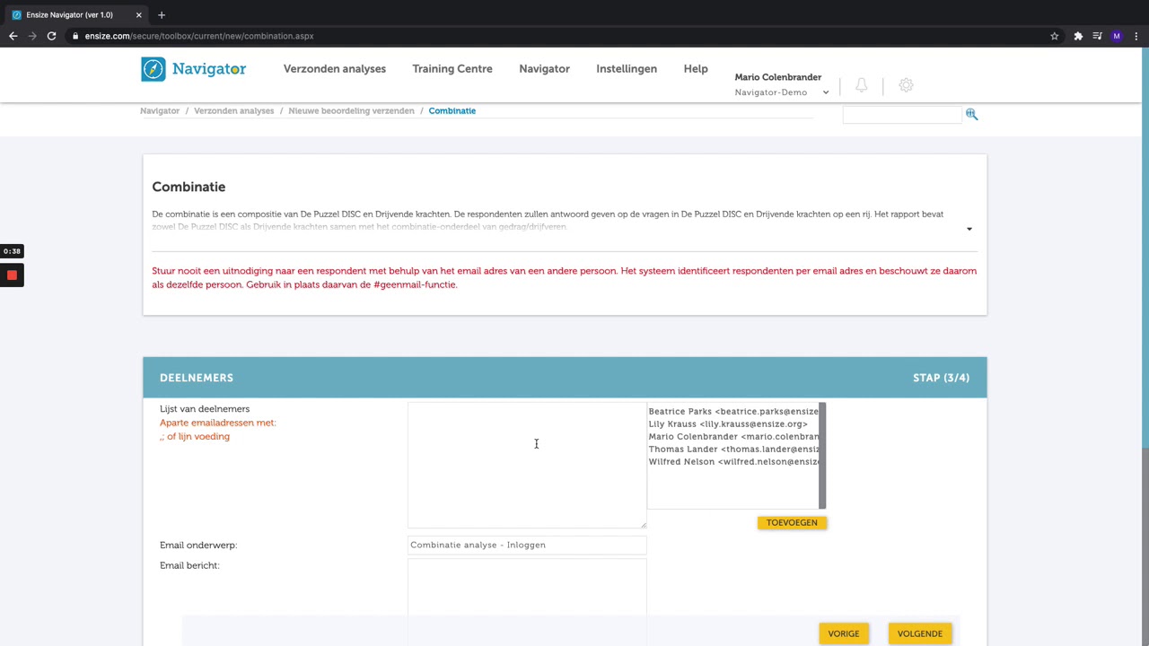Image resolution: width=1149 pixels, height=646 pixels.
Task: Select Wilfred Nelson in contact list
Action: pyautogui.click(x=733, y=461)
